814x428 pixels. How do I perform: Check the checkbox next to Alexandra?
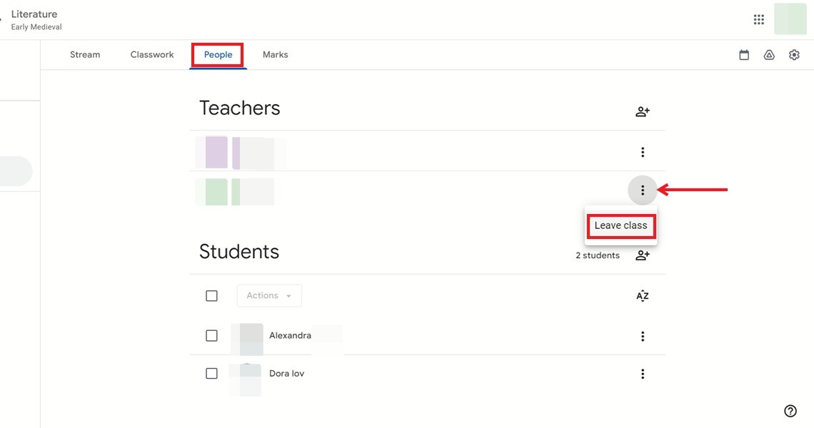211,335
